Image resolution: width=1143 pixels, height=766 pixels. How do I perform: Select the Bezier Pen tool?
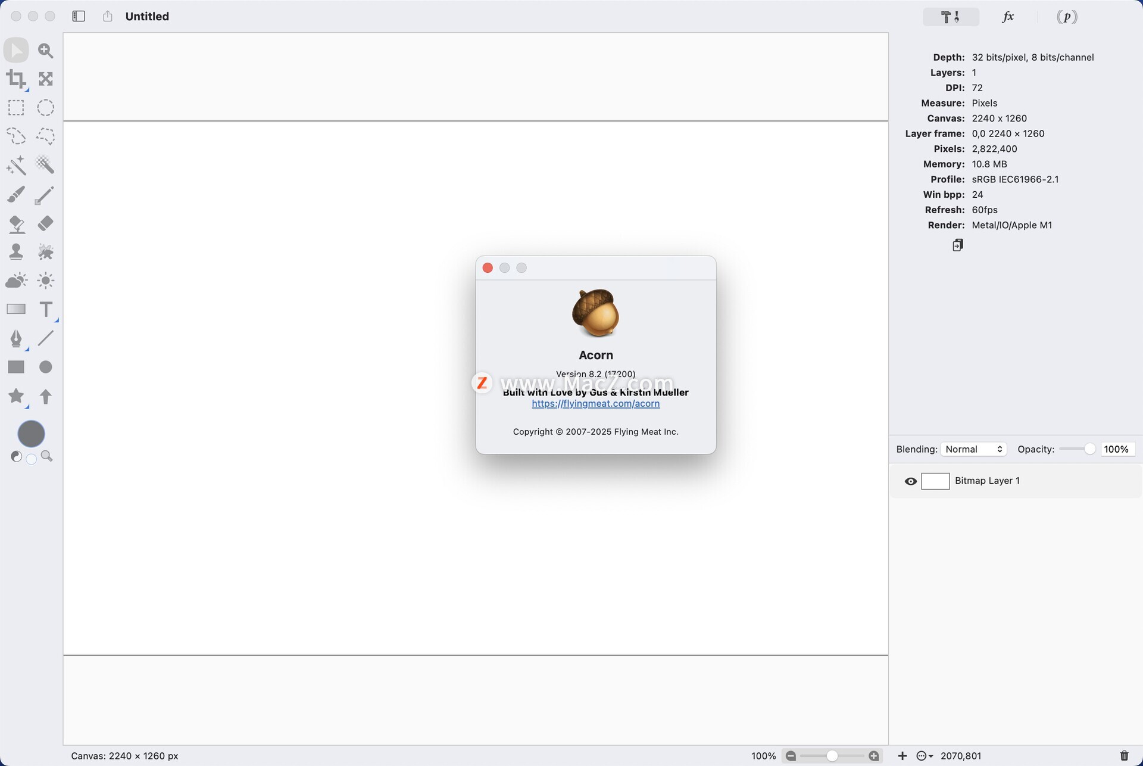coord(16,338)
